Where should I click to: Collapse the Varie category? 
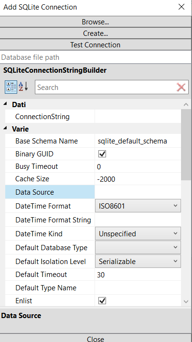coord(5,129)
